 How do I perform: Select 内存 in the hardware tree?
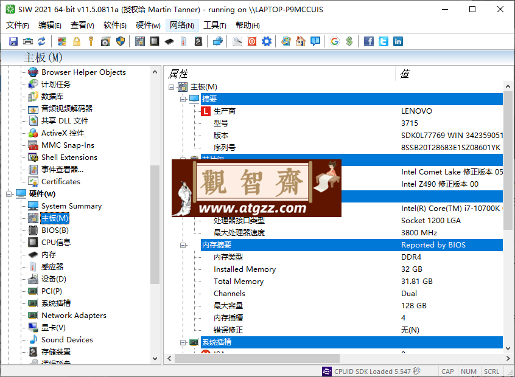49,255
